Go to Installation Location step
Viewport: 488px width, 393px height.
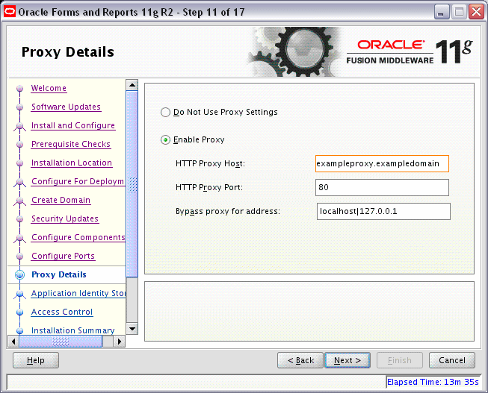click(x=72, y=163)
